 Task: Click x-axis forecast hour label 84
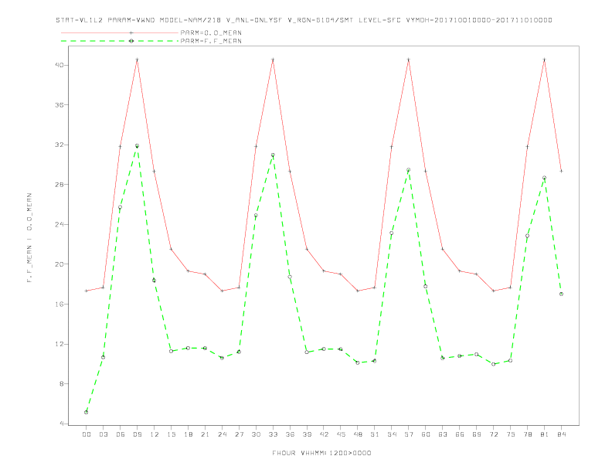(x=561, y=434)
